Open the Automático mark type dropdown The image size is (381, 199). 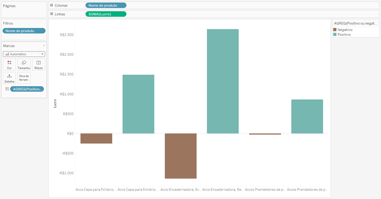tap(24, 54)
